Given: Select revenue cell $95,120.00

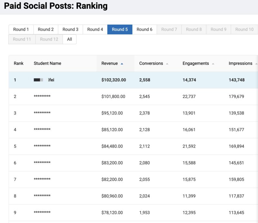Looking at the screenshot, I should tap(112, 113).
